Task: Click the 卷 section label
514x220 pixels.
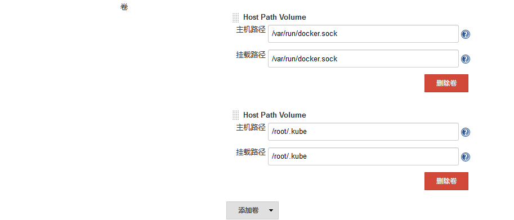Action: pyautogui.click(x=124, y=7)
